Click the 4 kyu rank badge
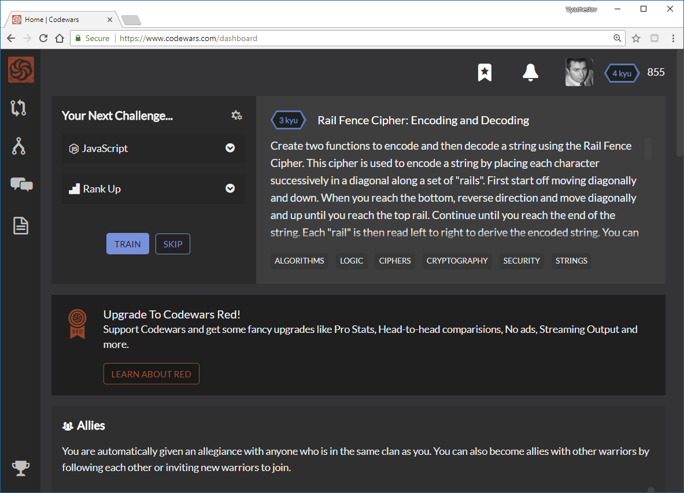 (622, 73)
